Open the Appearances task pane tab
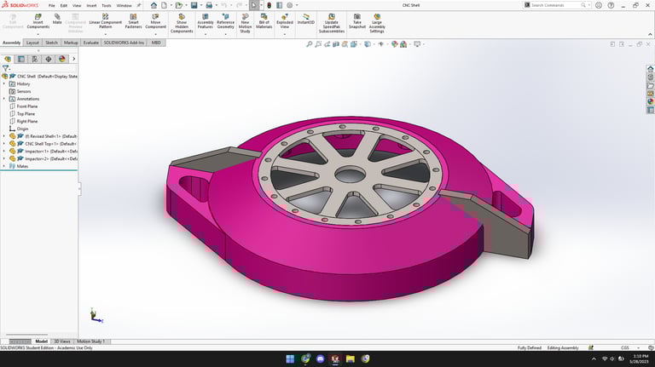Viewport: 655px width, 367px height. pyautogui.click(x=651, y=101)
